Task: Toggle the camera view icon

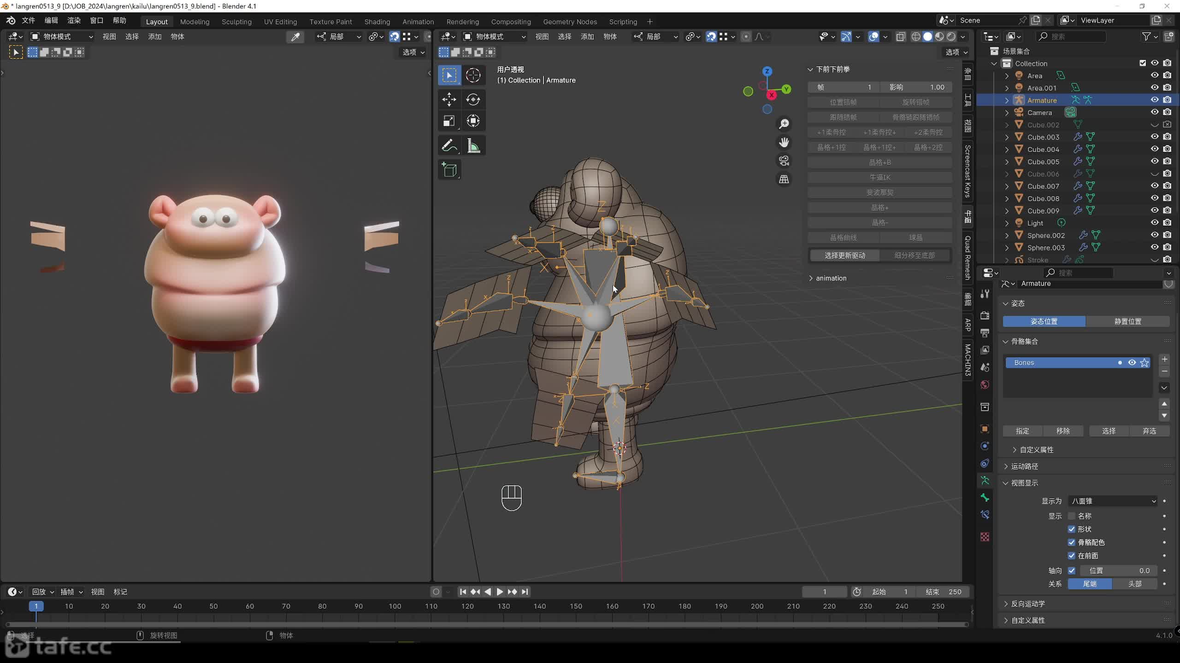Action: coord(784,161)
